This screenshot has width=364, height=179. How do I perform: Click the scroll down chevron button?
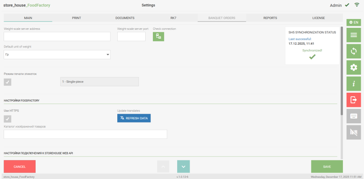(x=183, y=167)
